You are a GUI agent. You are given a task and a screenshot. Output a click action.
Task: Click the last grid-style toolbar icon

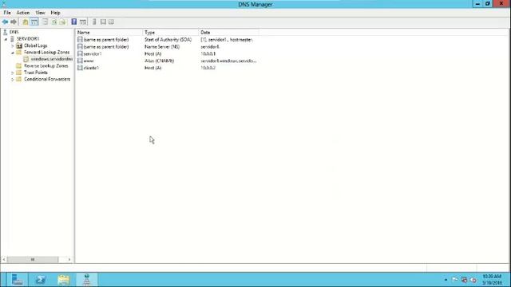tap(112, 22)
